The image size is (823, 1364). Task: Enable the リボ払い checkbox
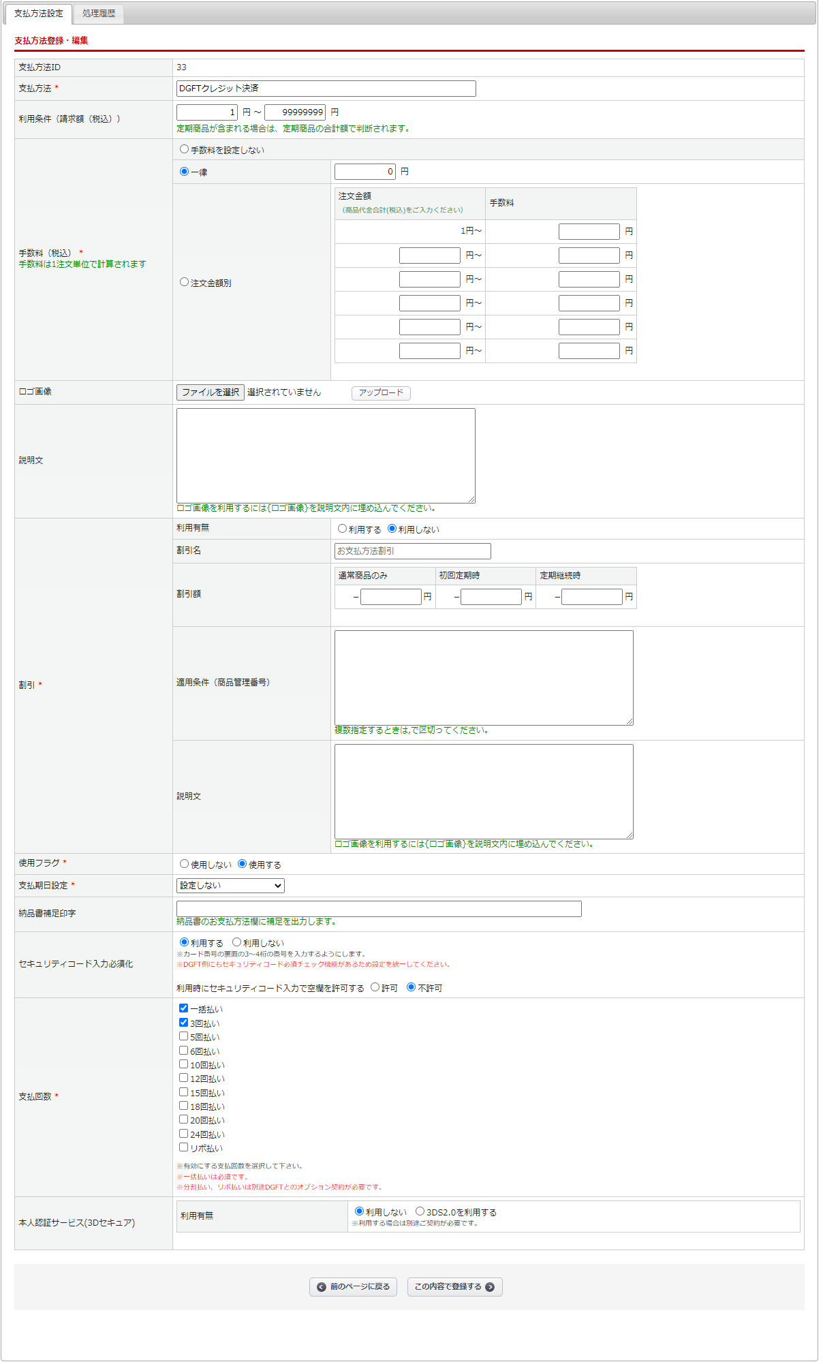pos(183,1147)
